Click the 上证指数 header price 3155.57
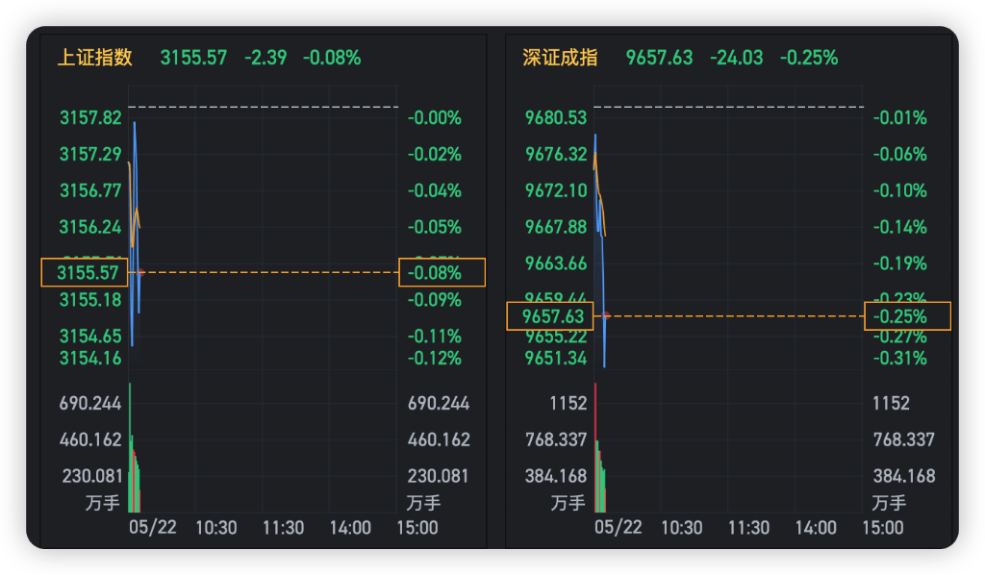This screenshot has width=985, height=575. (x=193, y=58)
